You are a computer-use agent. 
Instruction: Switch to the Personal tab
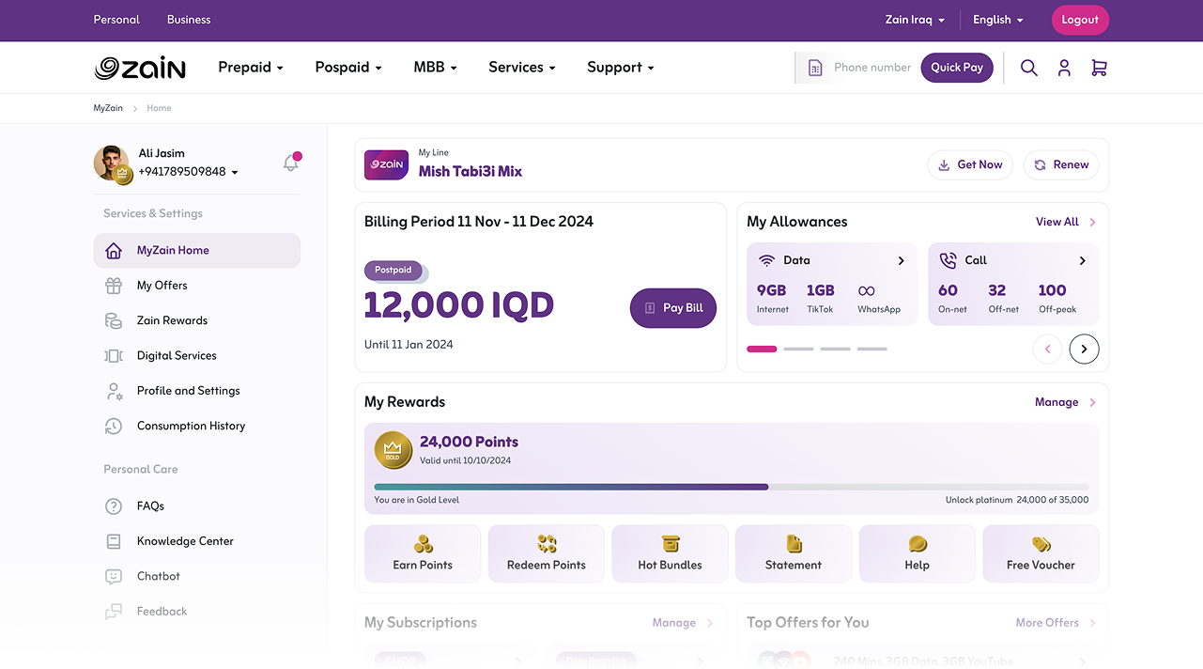(x=116, y=20)
